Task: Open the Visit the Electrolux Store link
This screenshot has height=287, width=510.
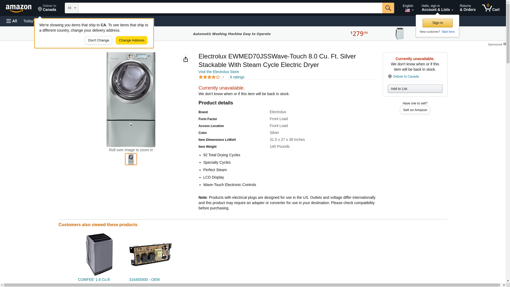Action: [x=219, y=72]
